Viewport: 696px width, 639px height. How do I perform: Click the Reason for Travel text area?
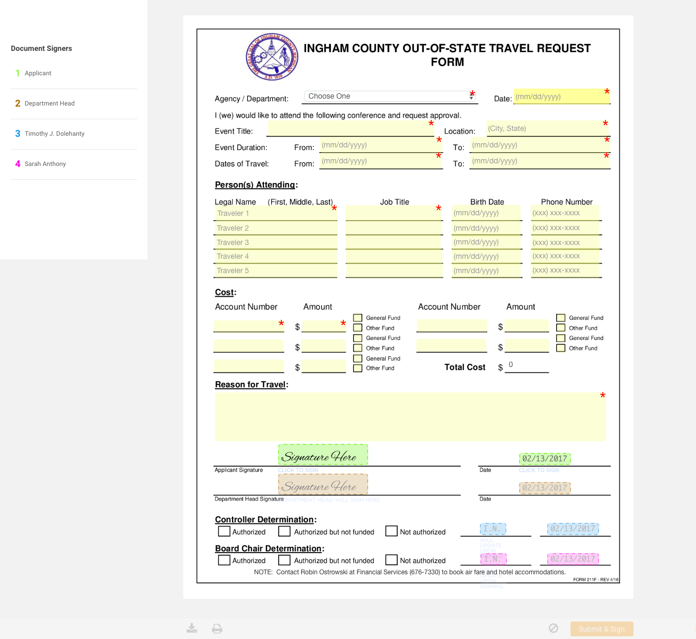click(x=410, y=417)
